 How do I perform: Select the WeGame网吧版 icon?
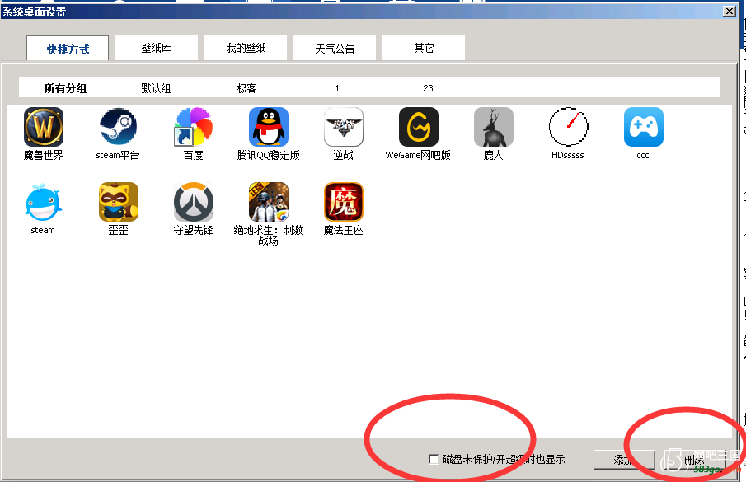[x=418, y=127]
